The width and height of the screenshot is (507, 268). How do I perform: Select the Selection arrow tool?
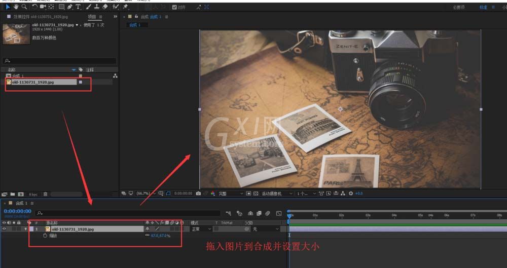click(x=8, y=7)
